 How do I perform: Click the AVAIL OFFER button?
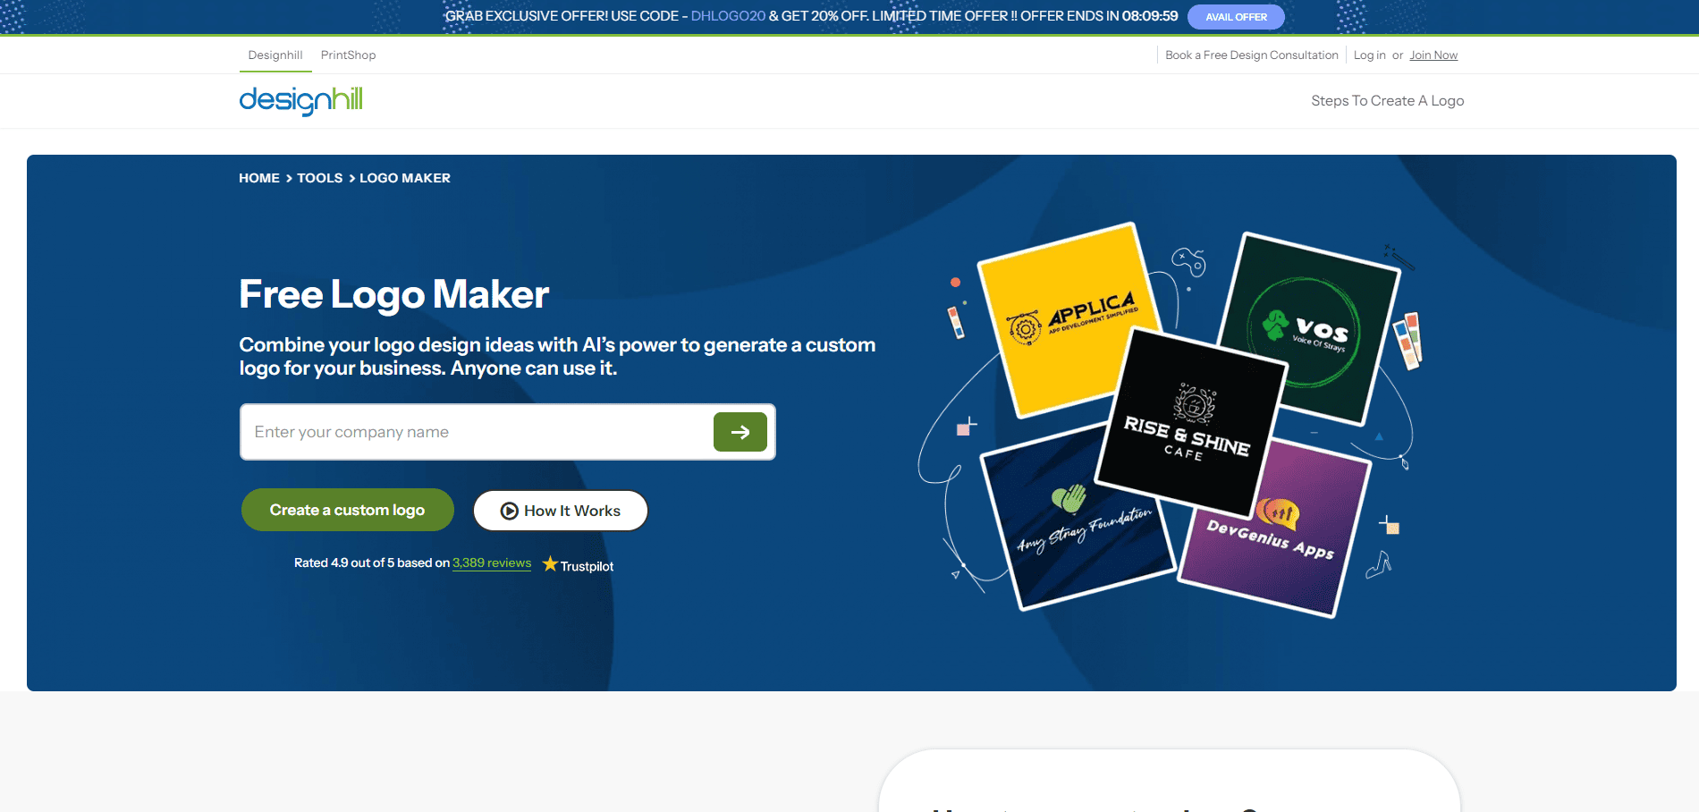[1236, 17]
